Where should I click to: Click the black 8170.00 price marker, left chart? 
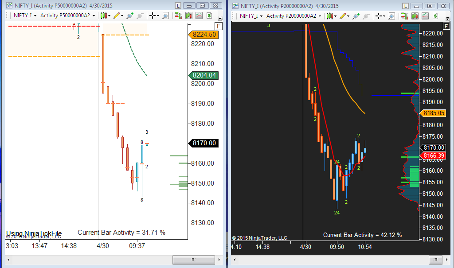[204, 143]
